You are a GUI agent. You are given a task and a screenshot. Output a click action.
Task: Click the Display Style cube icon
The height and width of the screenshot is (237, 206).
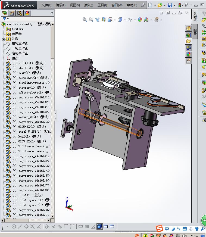click(120, 20)
